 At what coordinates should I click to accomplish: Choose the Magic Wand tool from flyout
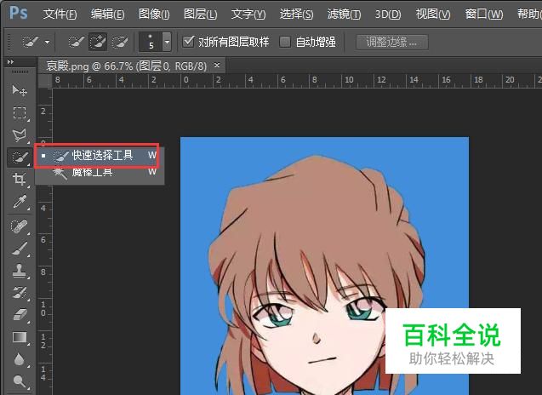pyautogui.click(x=100, y=172)
